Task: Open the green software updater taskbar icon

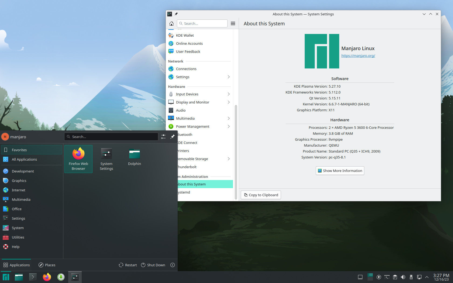Action: coord(61,277)
